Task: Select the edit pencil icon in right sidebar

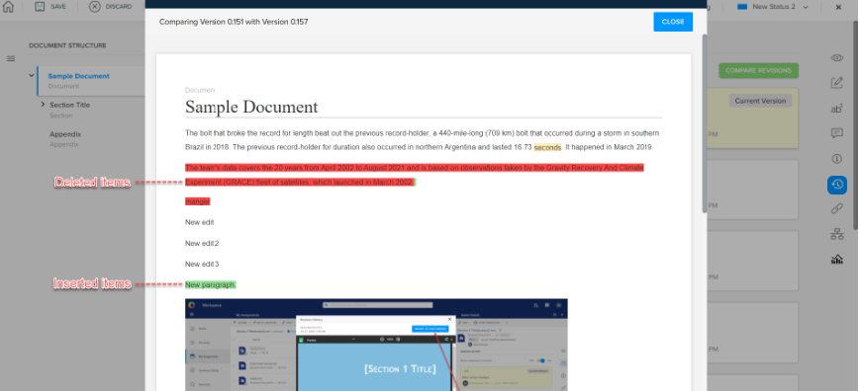Action: pyautogui.click(x=837, y=83)
